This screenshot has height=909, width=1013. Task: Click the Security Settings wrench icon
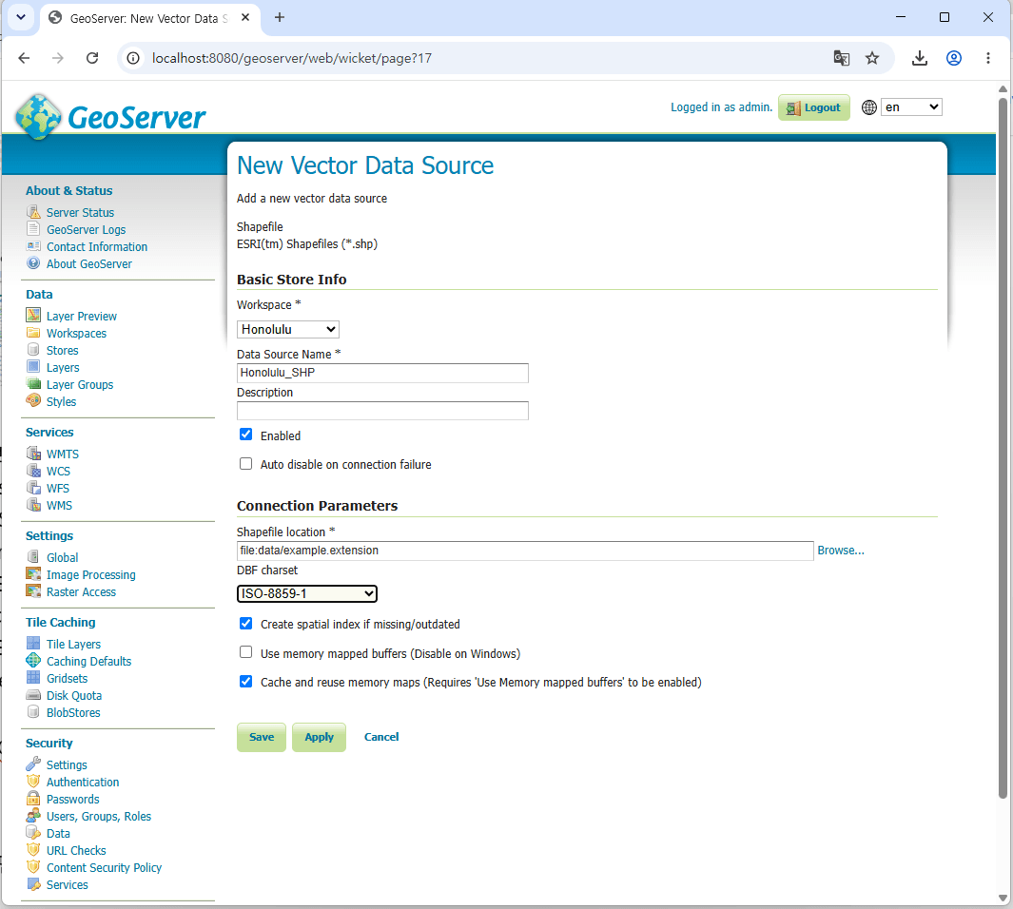33,764
